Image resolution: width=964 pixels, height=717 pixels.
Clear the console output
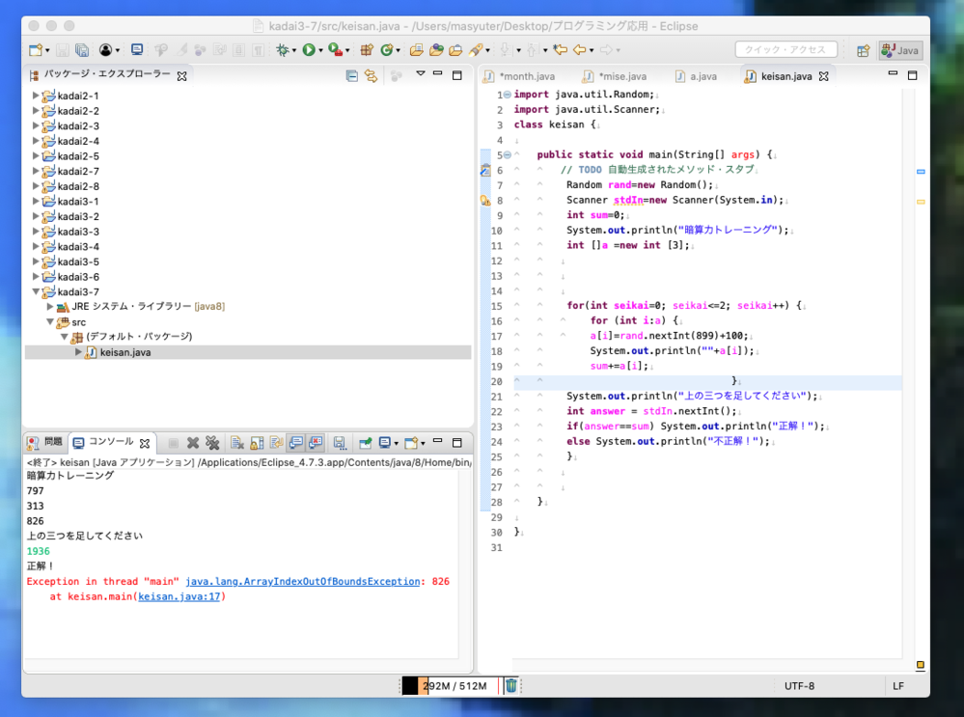pos(236,443)
